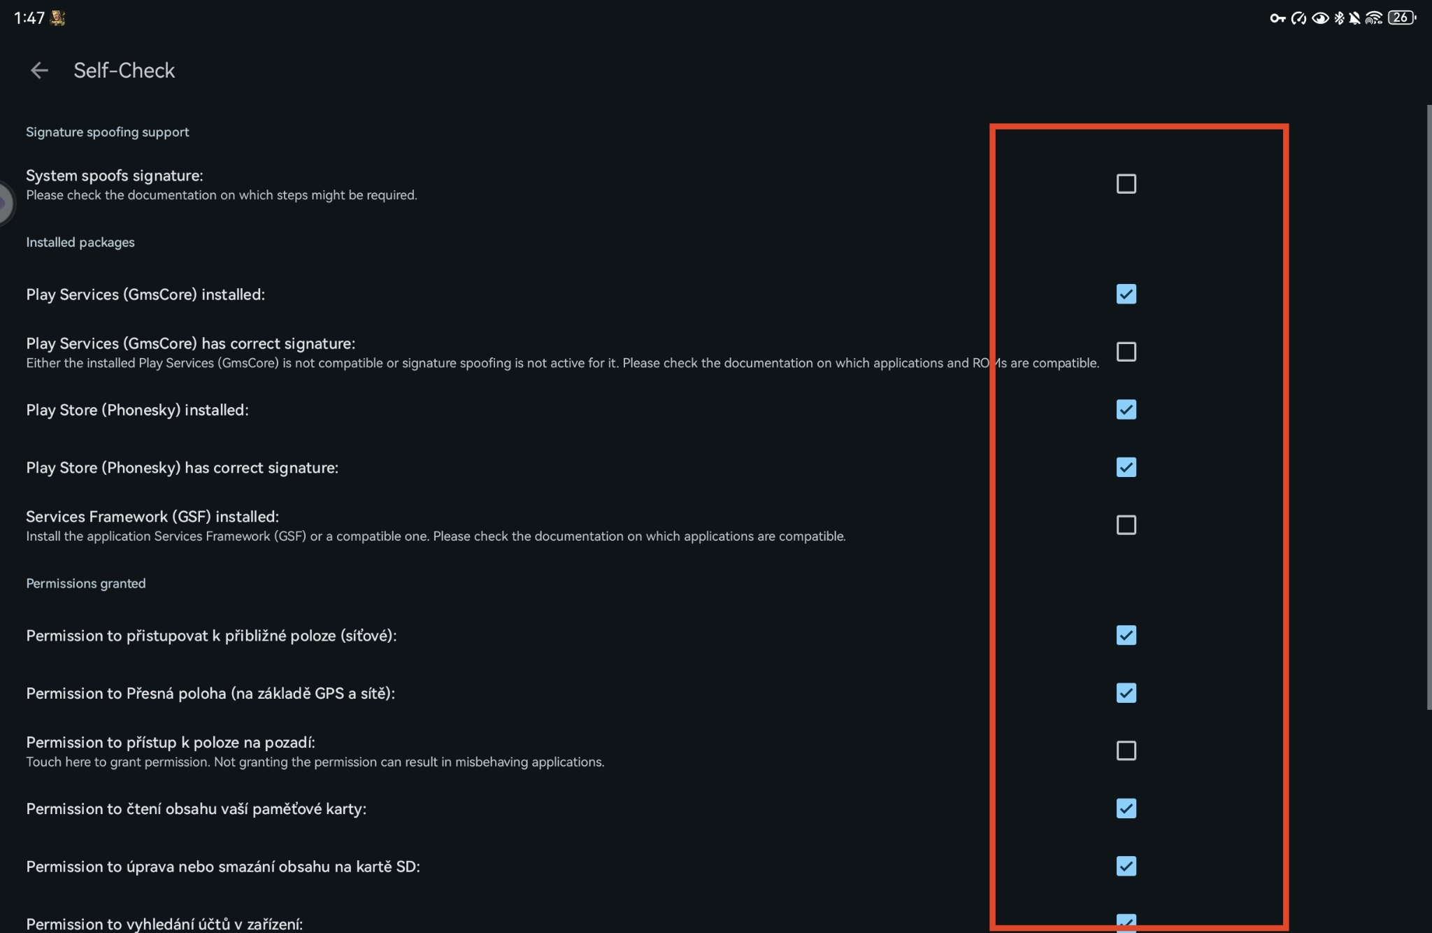Tap the battery level indicator showing 26
Viewport: 1432px width, 933px height.
coord(1401,18)
